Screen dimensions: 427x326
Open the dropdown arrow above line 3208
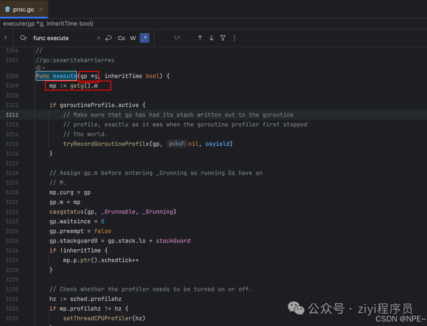[x=43, y=68]
